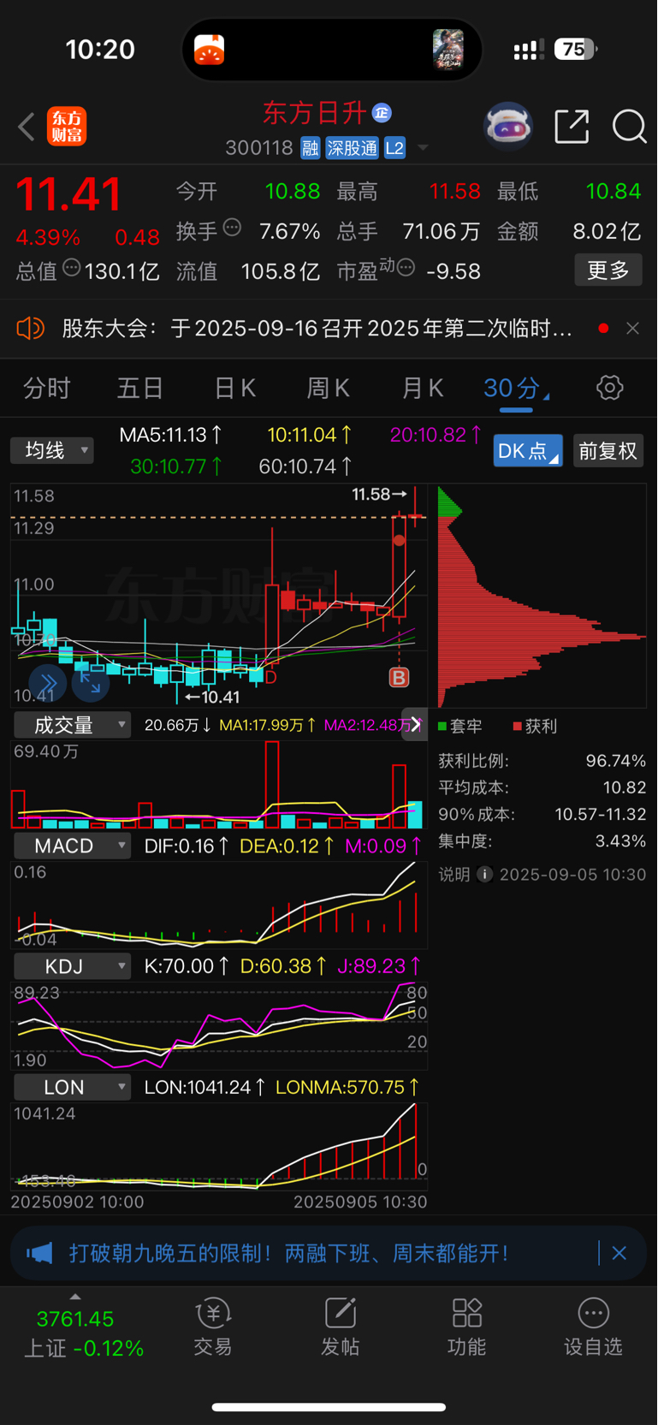Dismiss the 股东大会 announcement bar
The image size is (658, 1425).
tap(633, 329)
